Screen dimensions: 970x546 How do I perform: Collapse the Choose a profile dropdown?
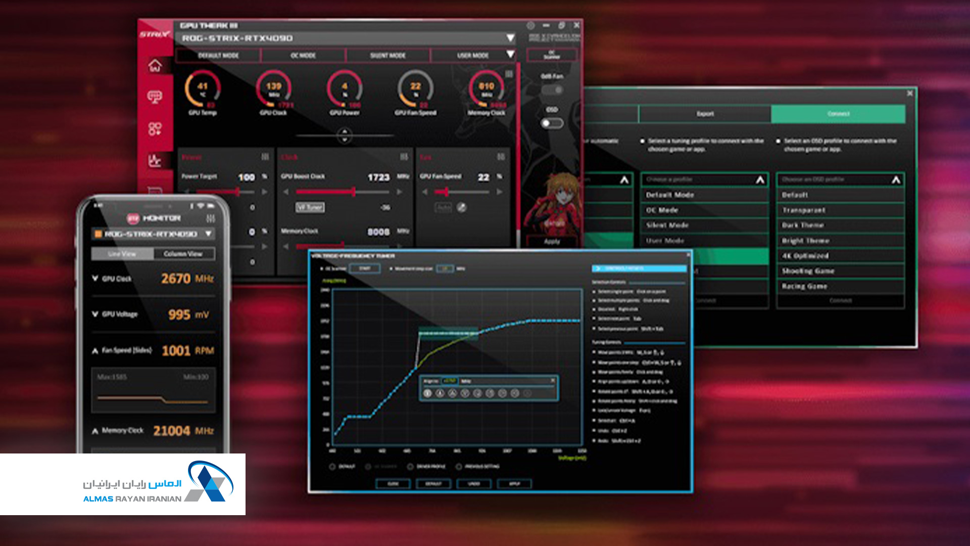click(x=760, y=179)
